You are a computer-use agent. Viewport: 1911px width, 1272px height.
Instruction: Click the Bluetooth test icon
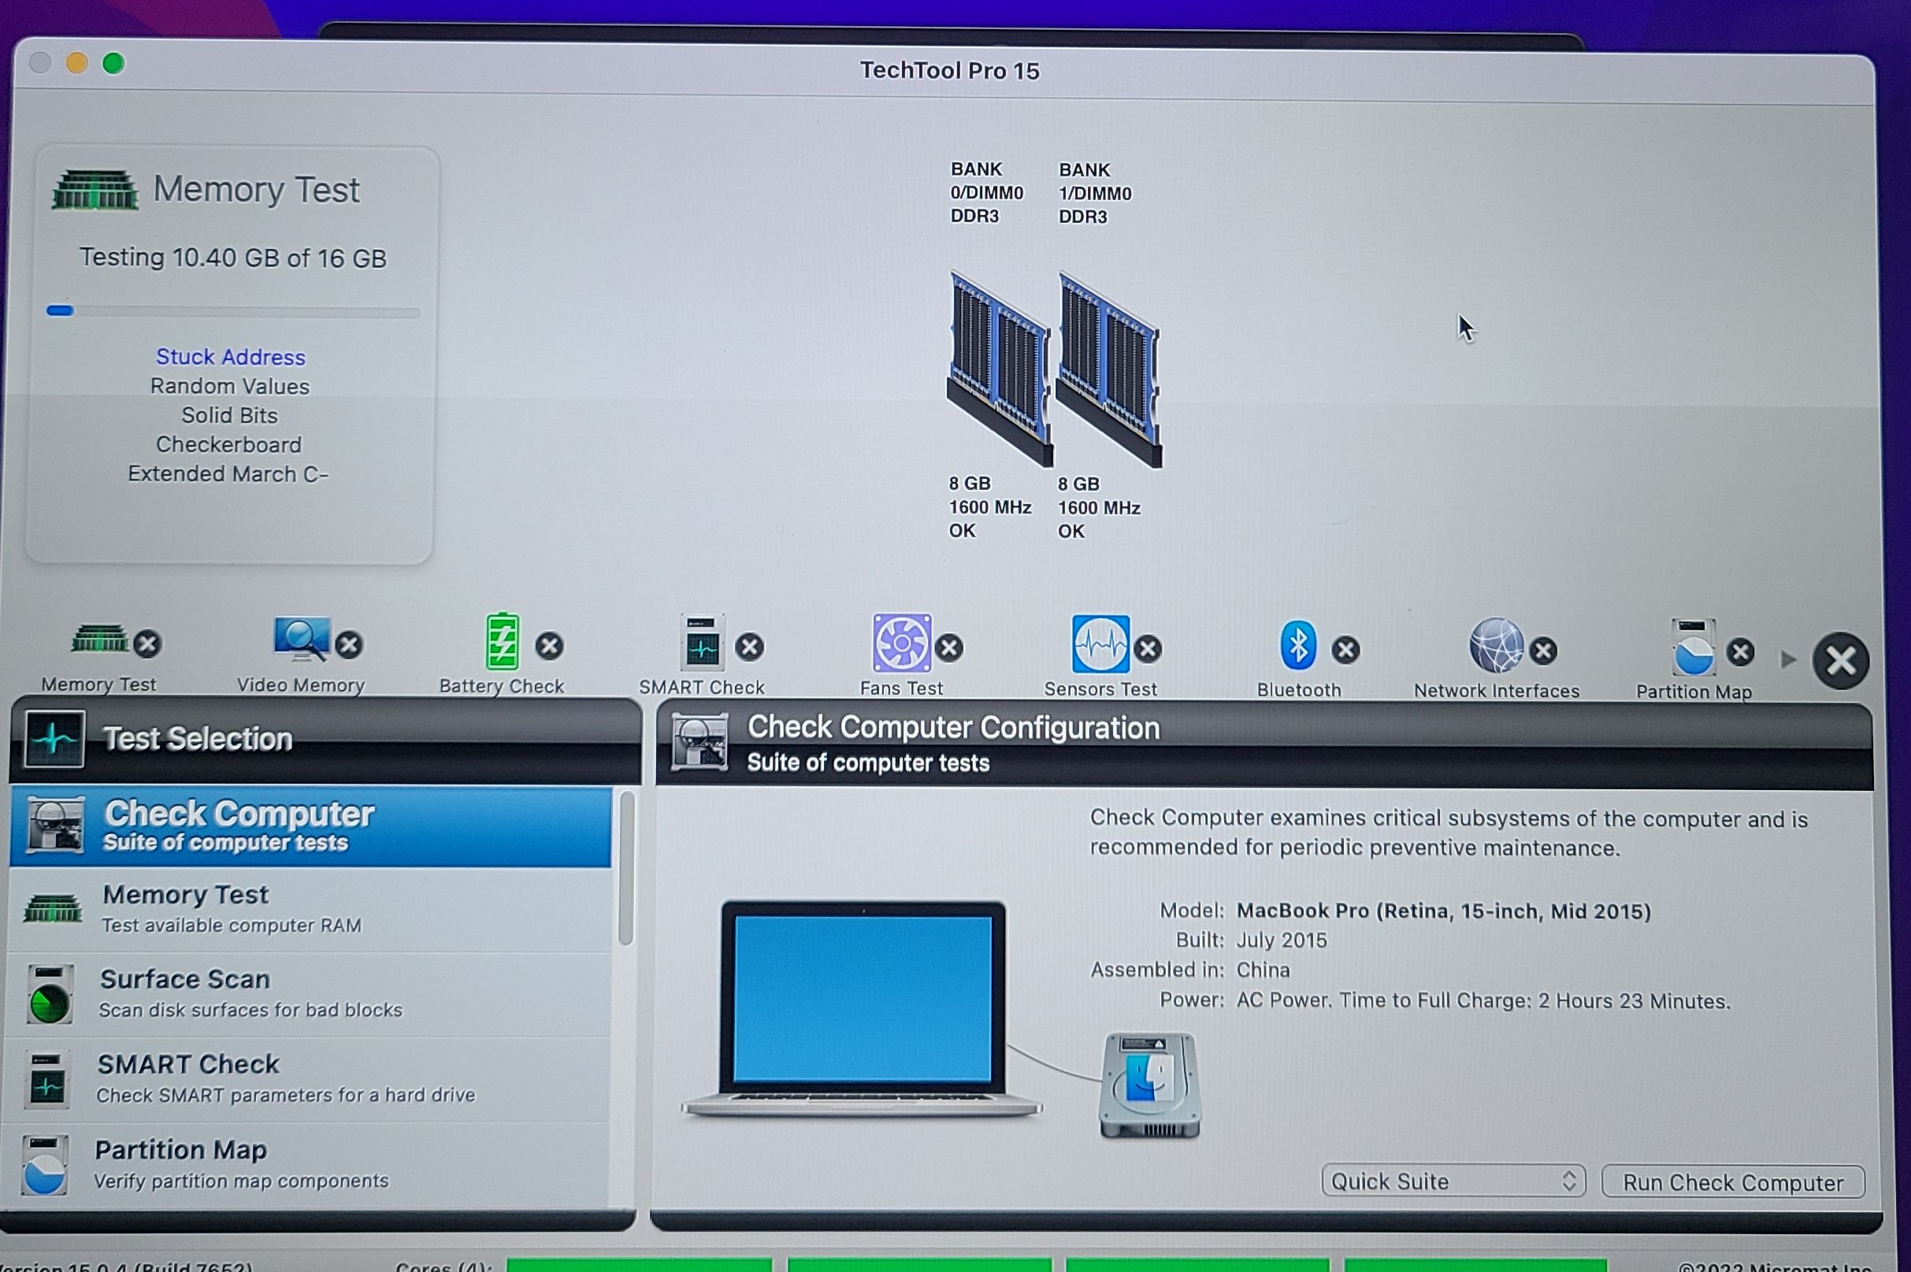pos(1298,646)
